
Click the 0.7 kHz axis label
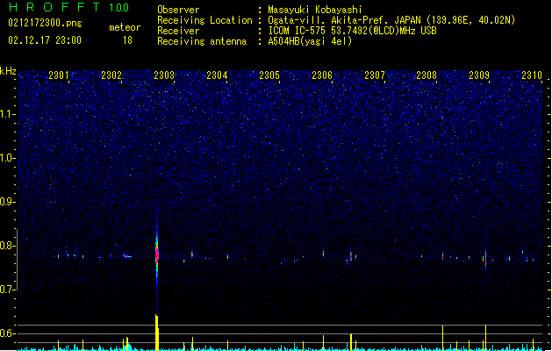[x=7, y=290]
